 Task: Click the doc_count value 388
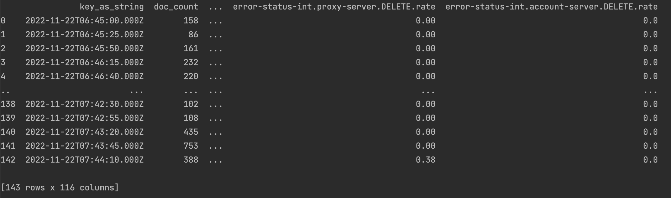(191, 160)
